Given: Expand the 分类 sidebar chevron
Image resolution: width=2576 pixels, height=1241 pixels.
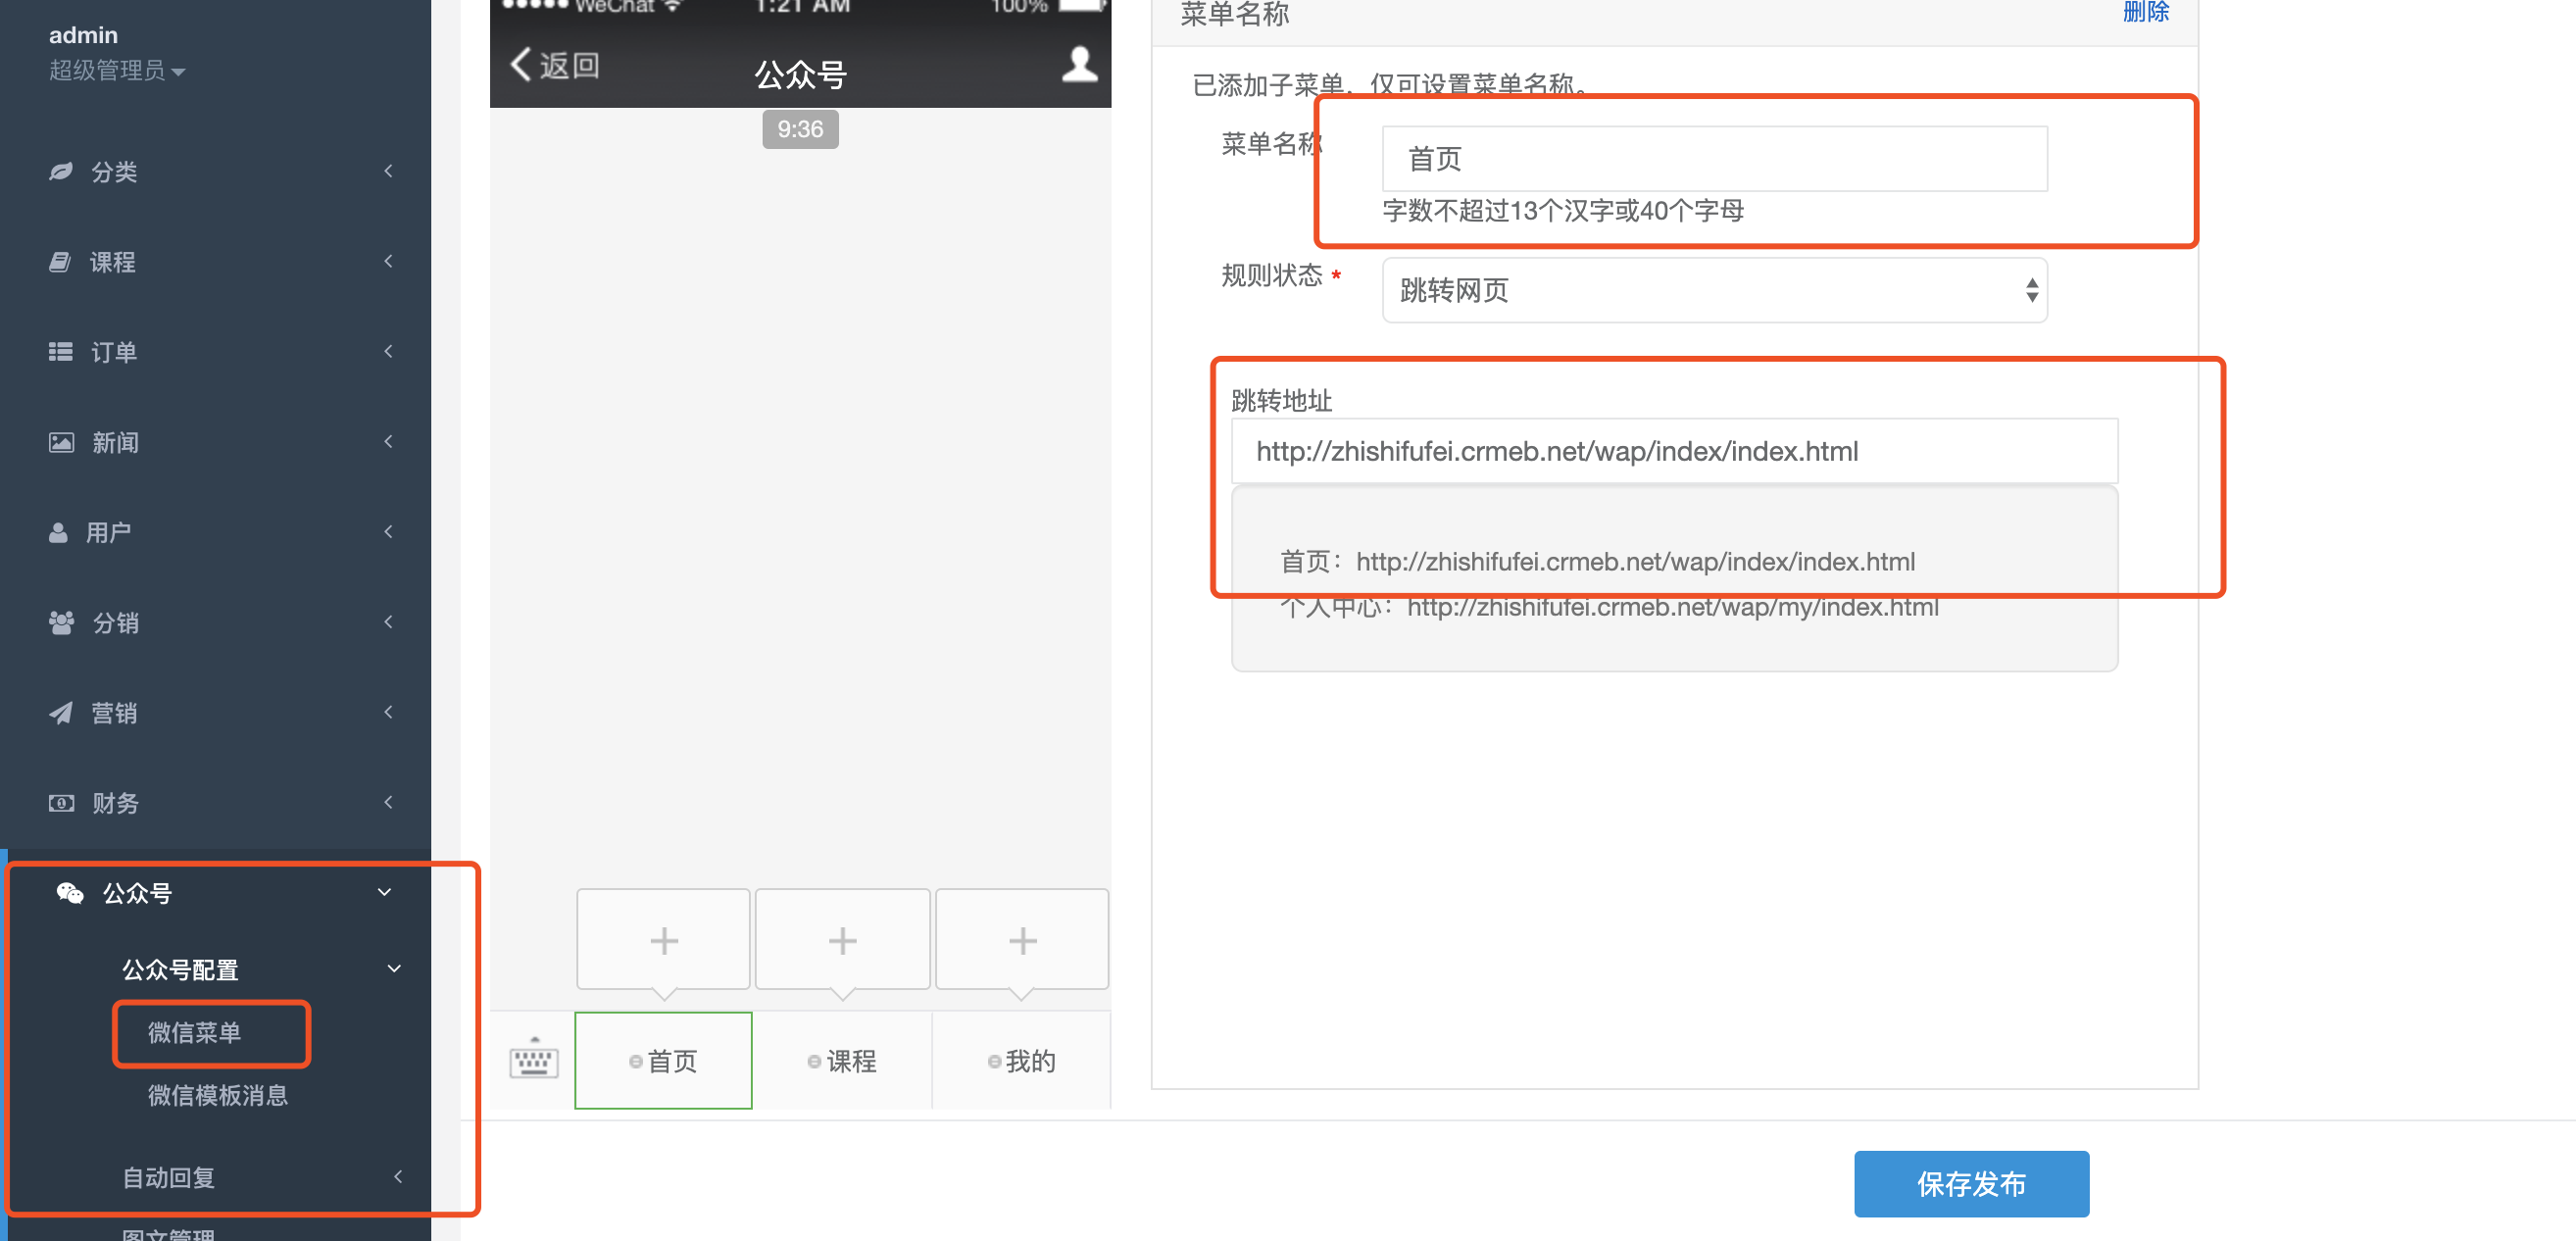Looking at the screenshot, I should coord(388,171).
